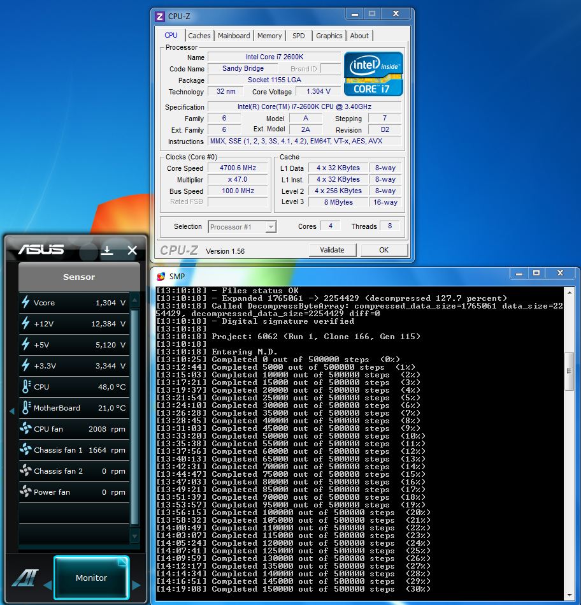581x605 pixels.
Task: Click the Project: 6062 console line
Action: click(x=288, y=337)
